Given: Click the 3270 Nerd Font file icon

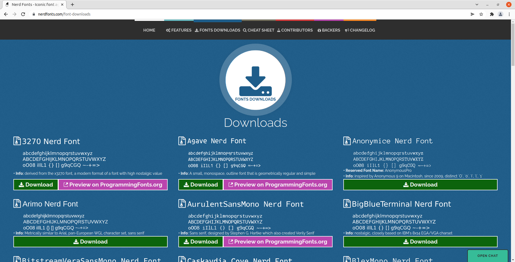Looking at the screenshot, I should [x=17, y=141].
